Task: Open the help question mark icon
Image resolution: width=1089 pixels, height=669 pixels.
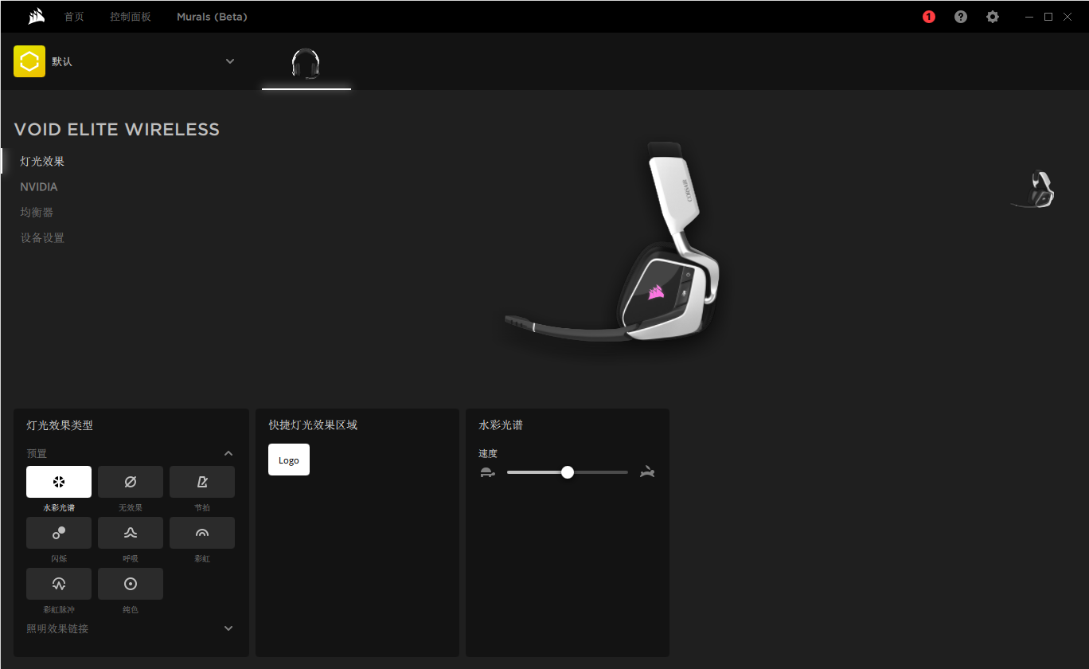Action: (x=961, y=17)
